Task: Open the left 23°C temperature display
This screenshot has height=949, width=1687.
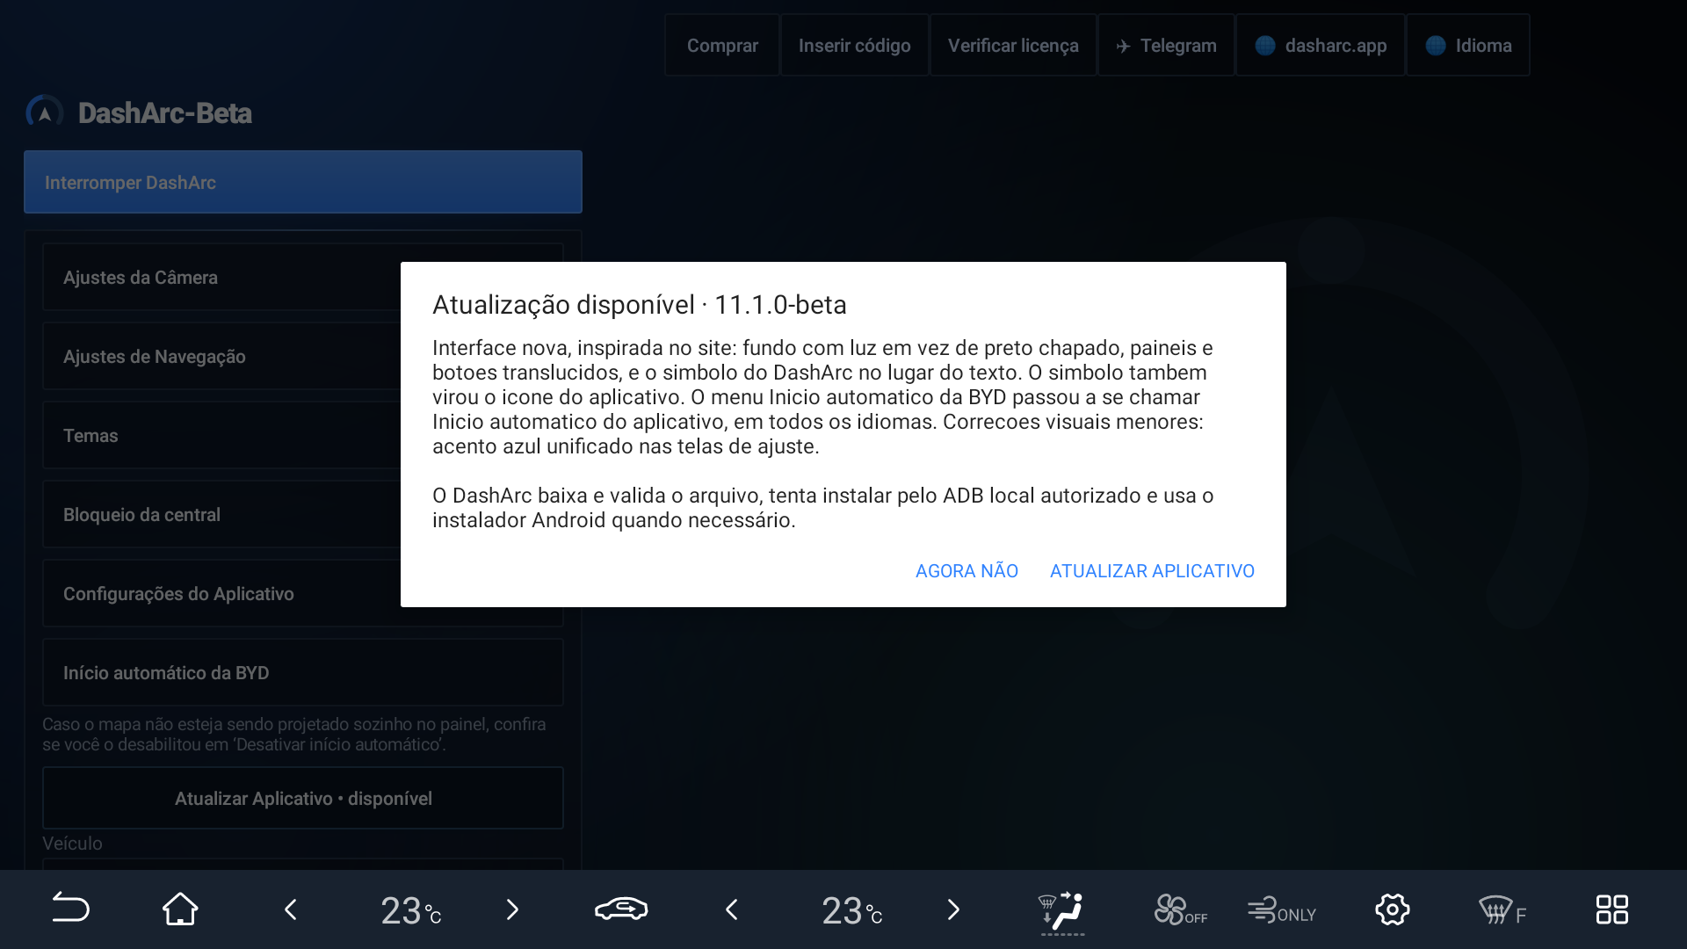Action: [x=410, y=910]
